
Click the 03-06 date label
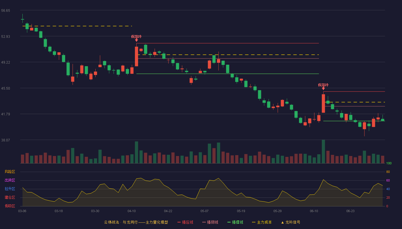pyautogui.click(x=22, y=211)
